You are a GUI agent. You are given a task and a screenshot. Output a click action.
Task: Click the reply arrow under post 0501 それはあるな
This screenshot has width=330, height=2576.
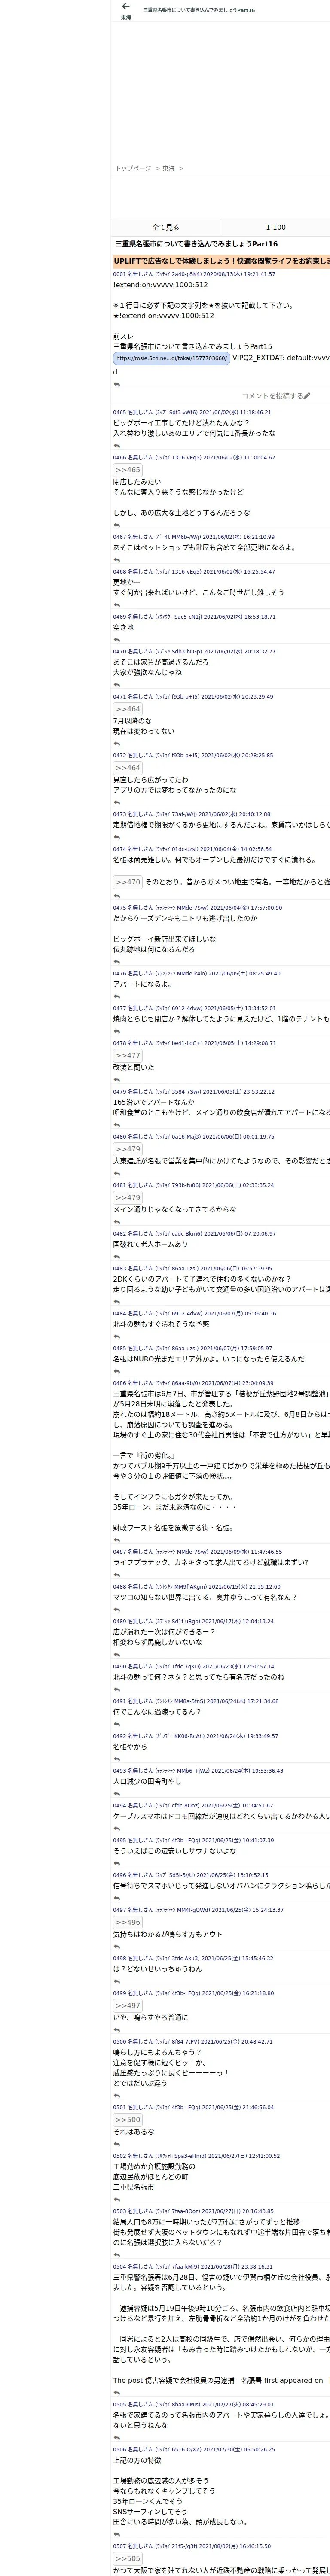[x=117, y=2144]
